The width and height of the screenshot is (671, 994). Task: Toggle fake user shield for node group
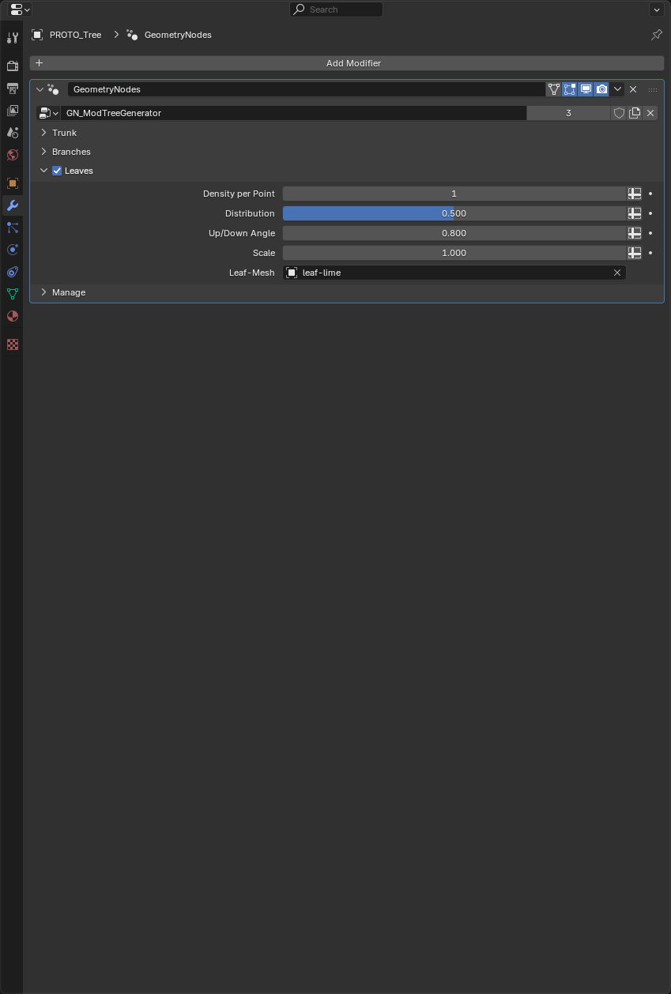pyautogui.click(x=619, y=113)
